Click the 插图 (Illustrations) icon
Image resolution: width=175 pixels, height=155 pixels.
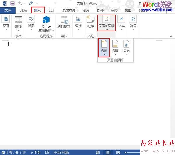pos(31,19)
